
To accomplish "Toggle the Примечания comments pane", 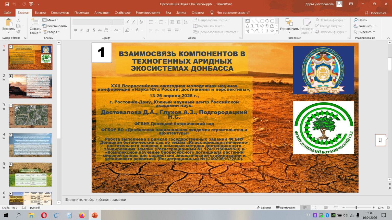I will 286,207.
